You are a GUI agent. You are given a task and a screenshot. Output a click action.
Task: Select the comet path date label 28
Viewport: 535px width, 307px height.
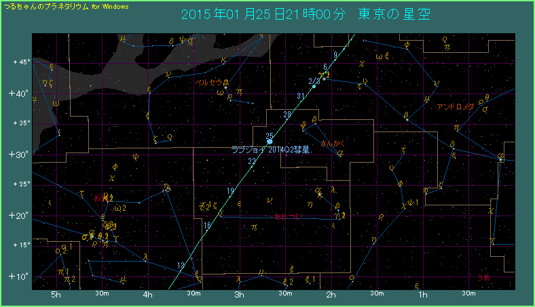point(287,113)
